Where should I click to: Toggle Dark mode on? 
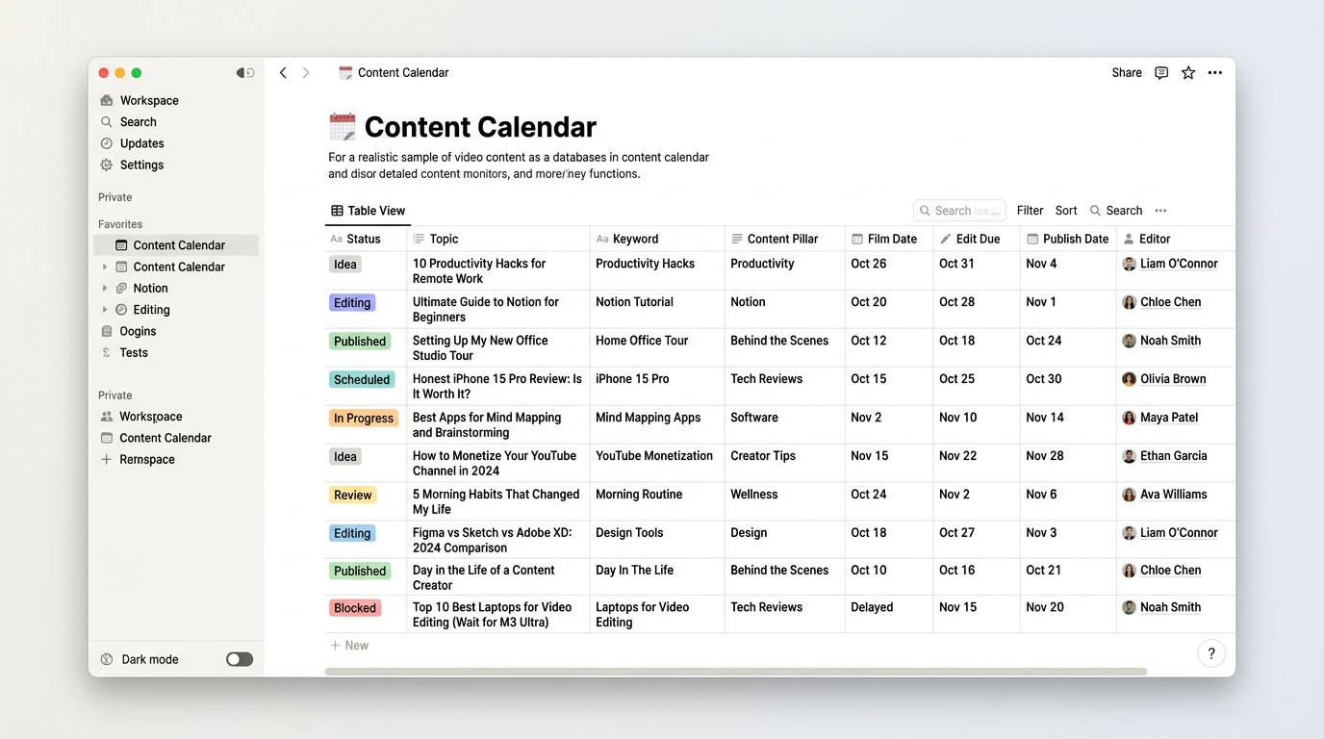pos(239,659)
